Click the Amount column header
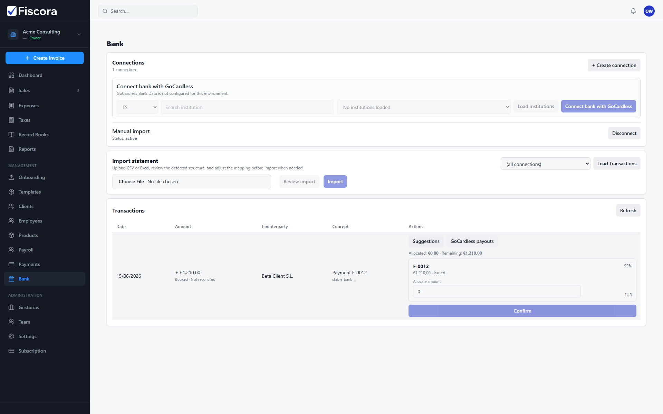The image size is (663, 414). click(x=183, y=227)
